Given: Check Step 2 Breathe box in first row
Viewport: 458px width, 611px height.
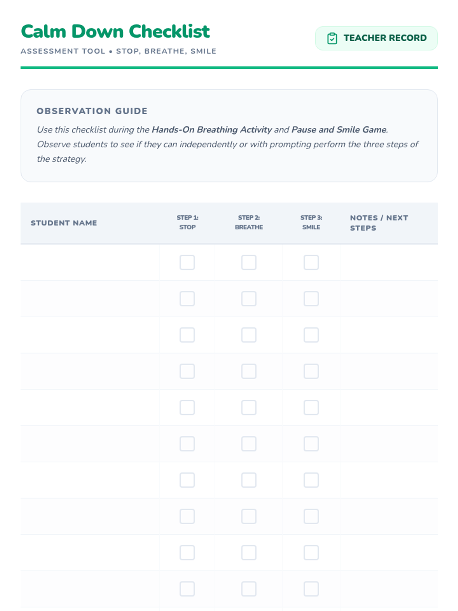Looking at the screenshot, I should (249, 262).
